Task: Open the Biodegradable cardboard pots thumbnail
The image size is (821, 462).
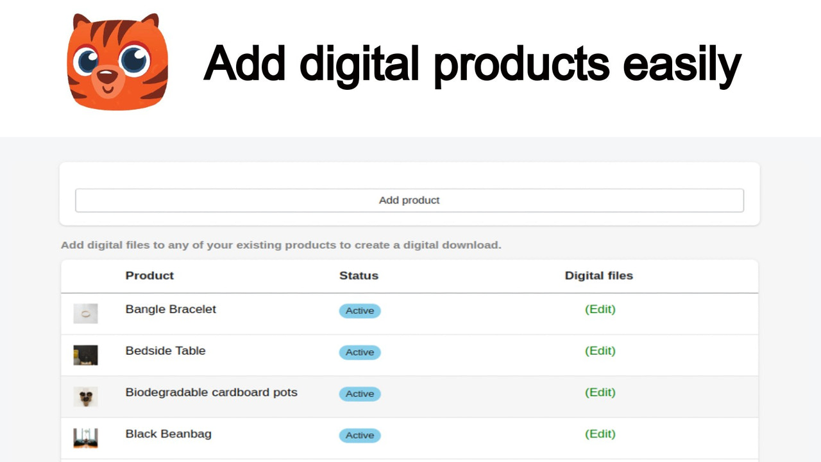Action: pos(85,397)
